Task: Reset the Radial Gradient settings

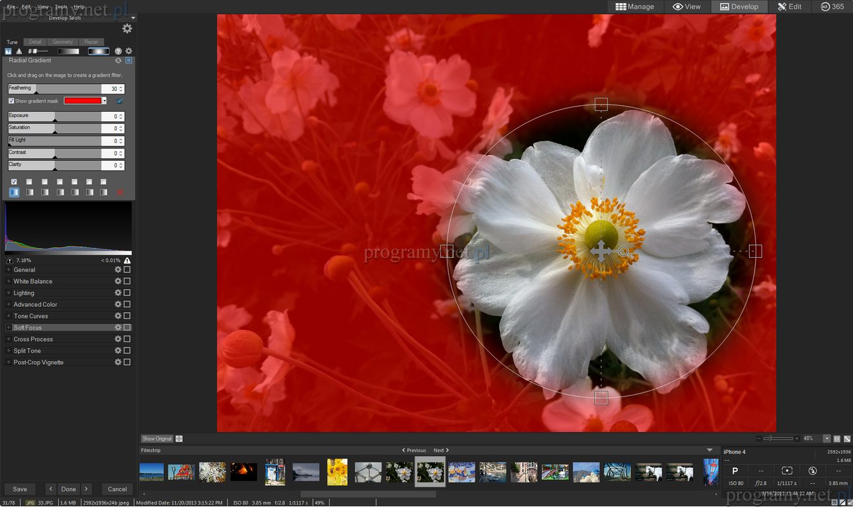Action: [118, 61]
